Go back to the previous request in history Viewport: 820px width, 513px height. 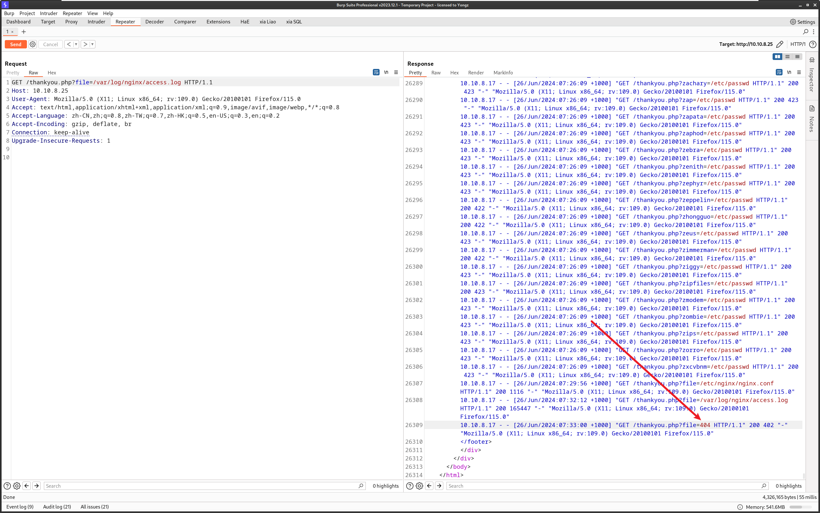pos(69,44)
